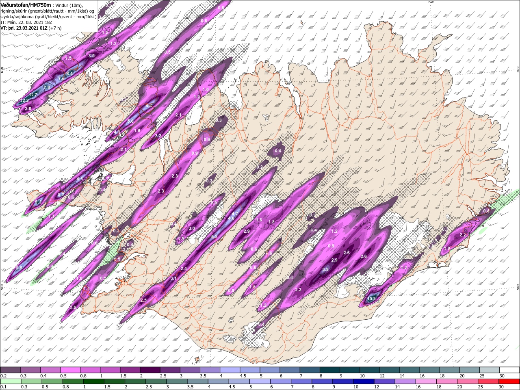The image size is (520, 390).
Task: Click the 3.1 value on the map
Action: click(x=173, y=278)
